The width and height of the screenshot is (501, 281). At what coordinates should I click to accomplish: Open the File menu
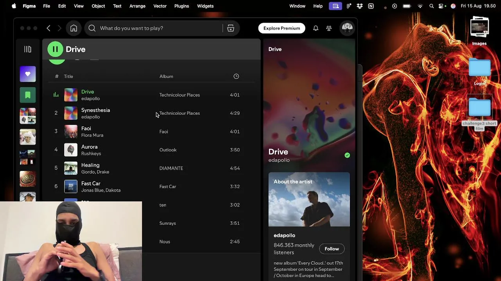click(47, 6)
